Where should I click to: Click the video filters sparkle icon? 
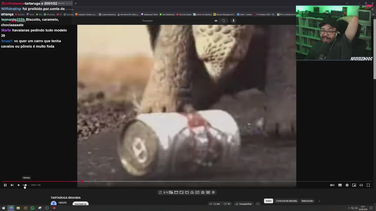[x=197, y=192]
